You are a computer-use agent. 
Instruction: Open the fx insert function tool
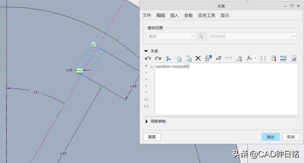point(249,58)
